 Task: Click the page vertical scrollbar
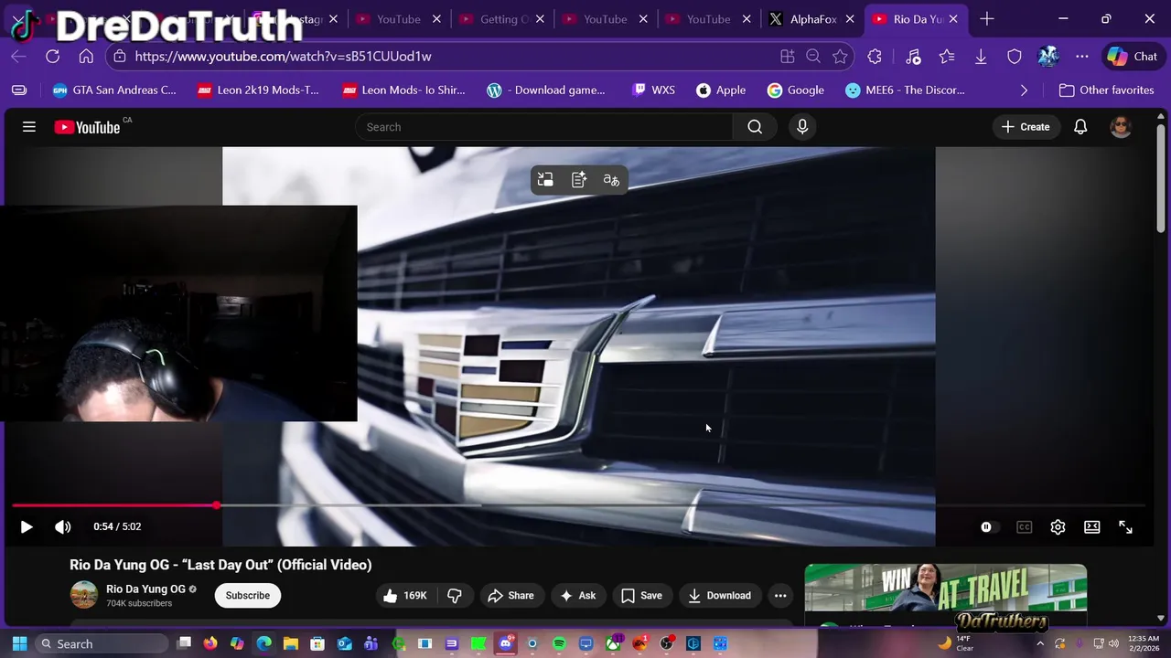coord(1161,178)
